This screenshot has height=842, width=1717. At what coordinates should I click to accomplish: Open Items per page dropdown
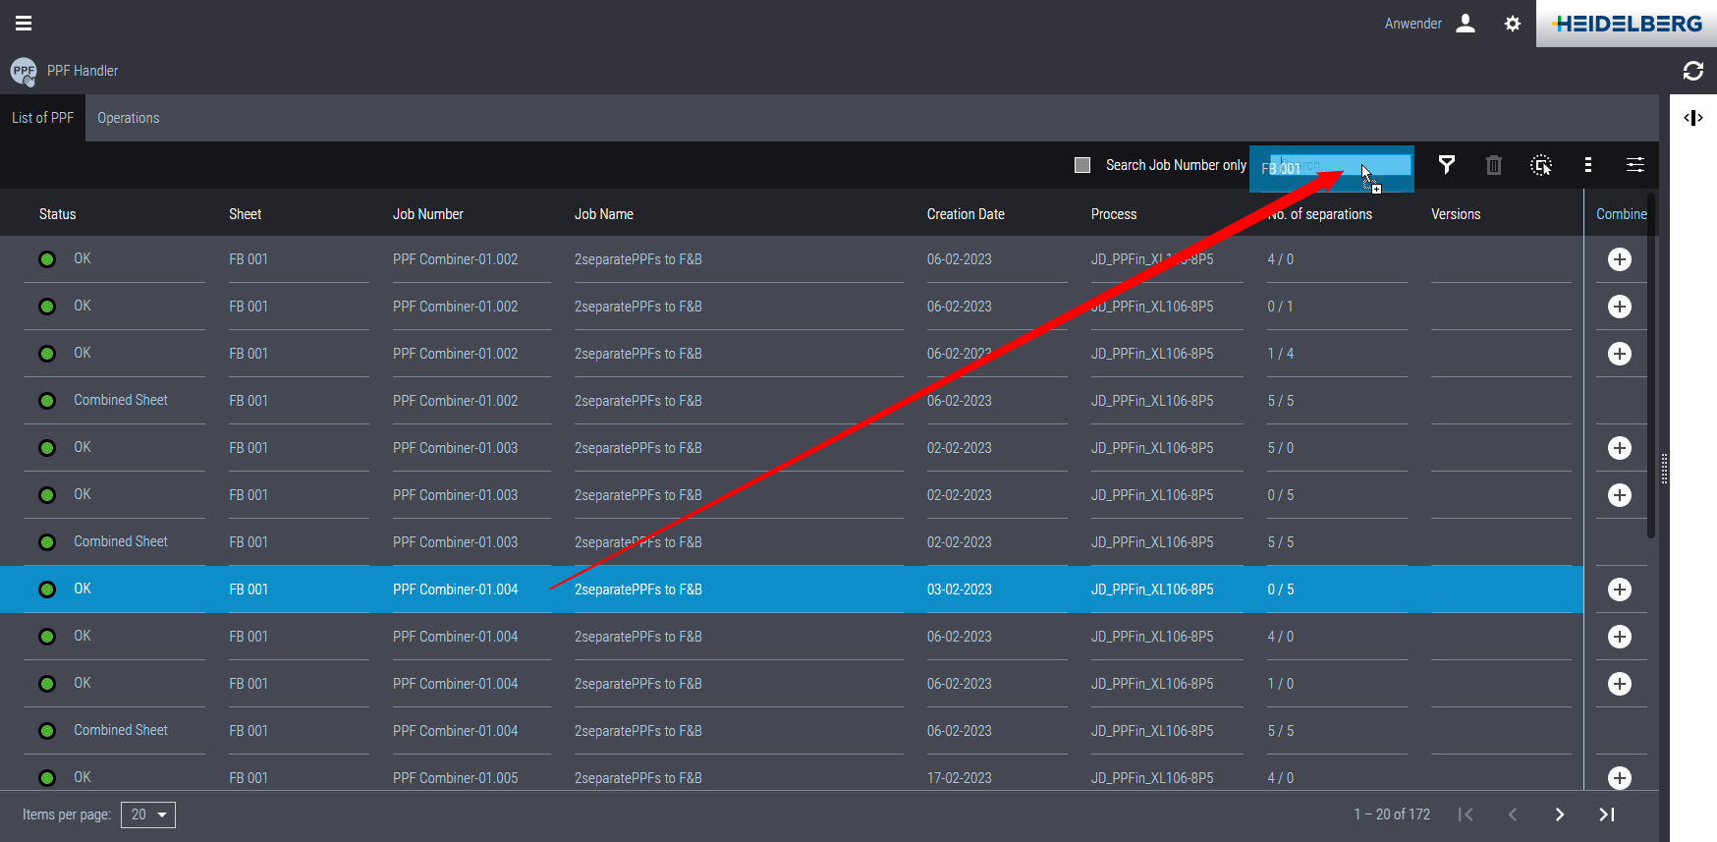pyautogui.click(x=148, y=814)
